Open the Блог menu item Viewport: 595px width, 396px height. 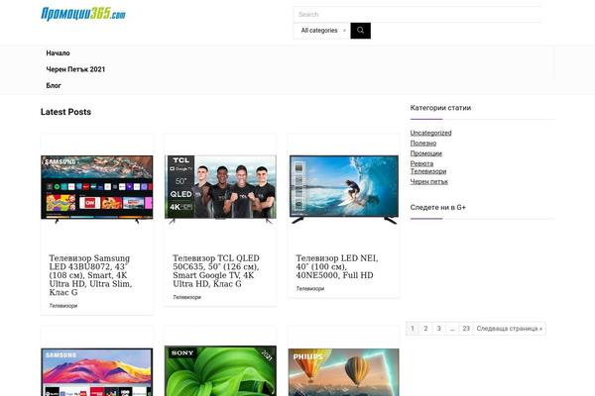click(54, 86)
